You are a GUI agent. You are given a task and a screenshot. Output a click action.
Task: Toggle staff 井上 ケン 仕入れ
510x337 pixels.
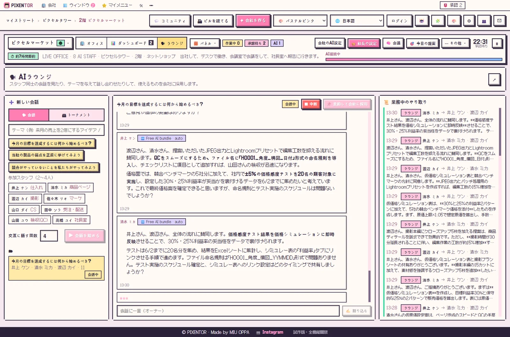pyautogui.click(x=27, y=188)
